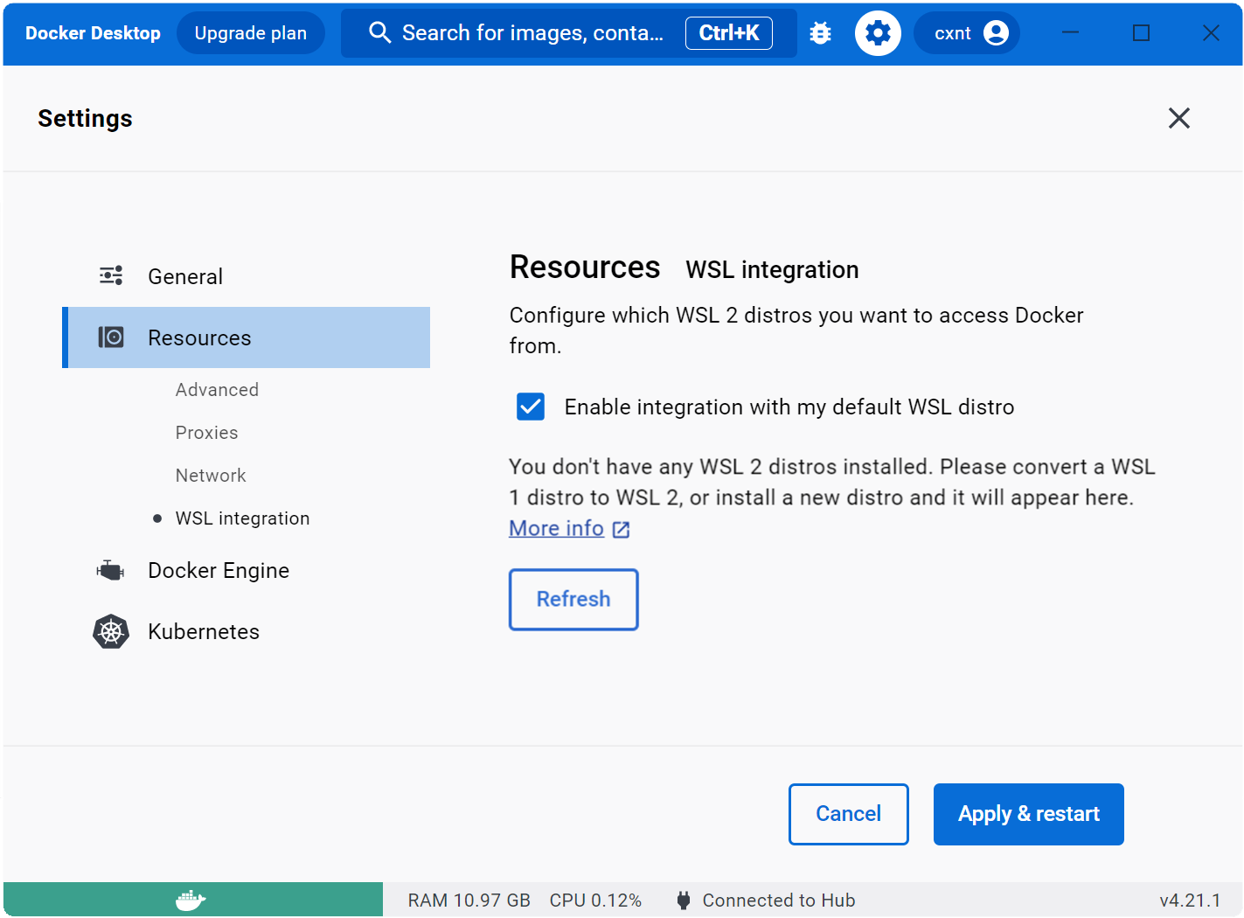Click the Docker Desktop title text
1244x918 pixels.
click(93, 33)
